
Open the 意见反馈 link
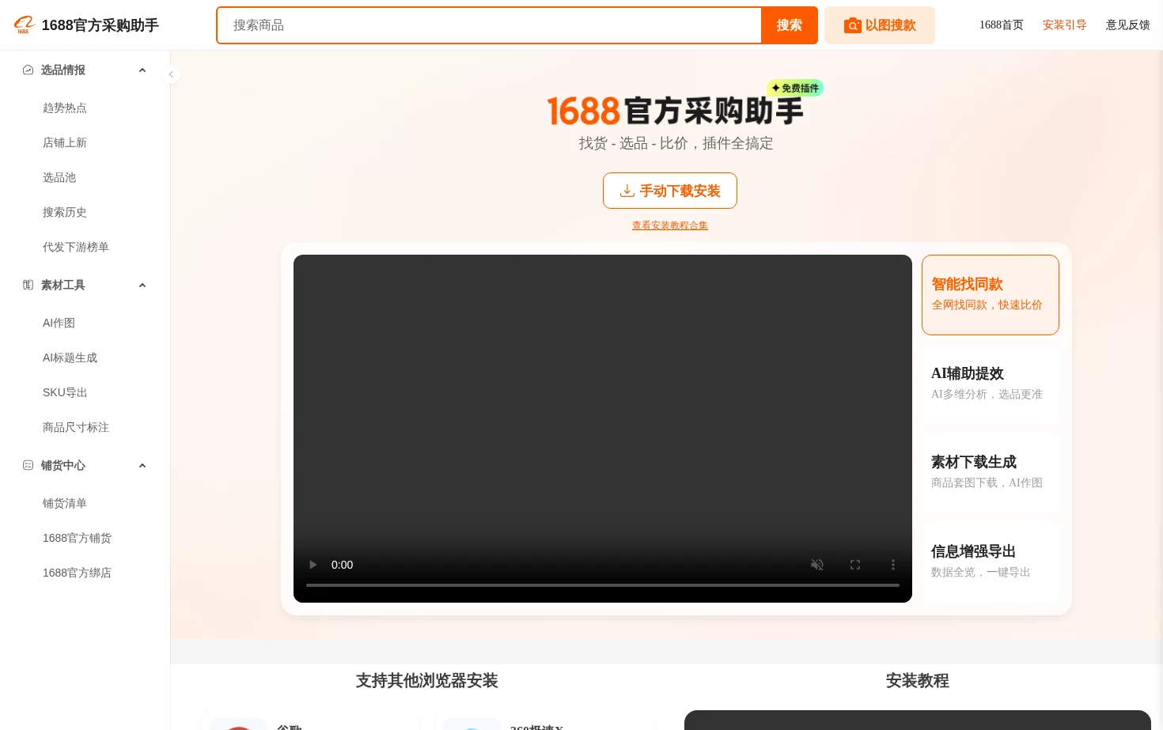coord(1128,25)
